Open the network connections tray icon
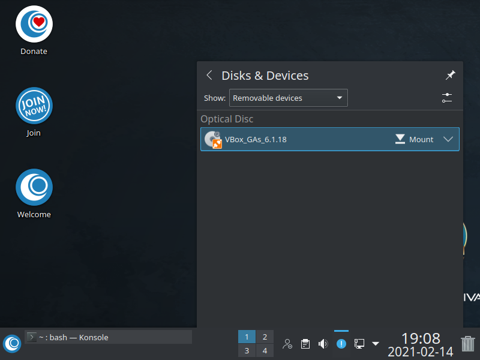The width and height of the screenshot is (480, 360). (x=359, y=344)
